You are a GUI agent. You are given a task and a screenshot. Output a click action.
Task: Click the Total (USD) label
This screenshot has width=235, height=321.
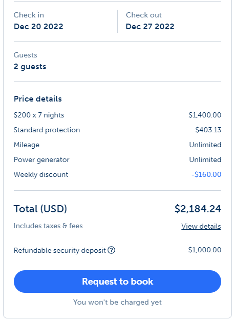pyautogui.click(x=40, y=209)
